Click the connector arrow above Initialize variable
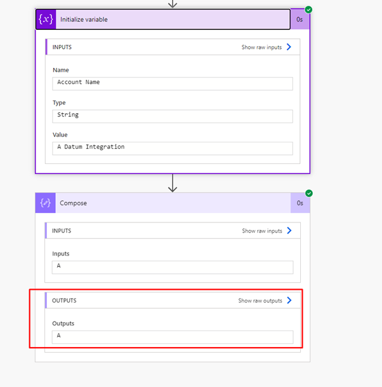 coord(173,4)
